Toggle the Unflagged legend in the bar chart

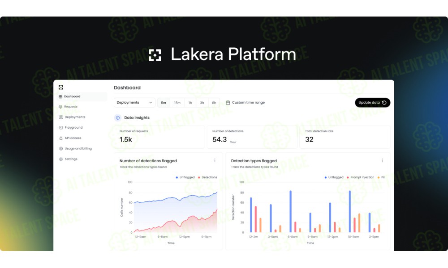coord(334,177)
